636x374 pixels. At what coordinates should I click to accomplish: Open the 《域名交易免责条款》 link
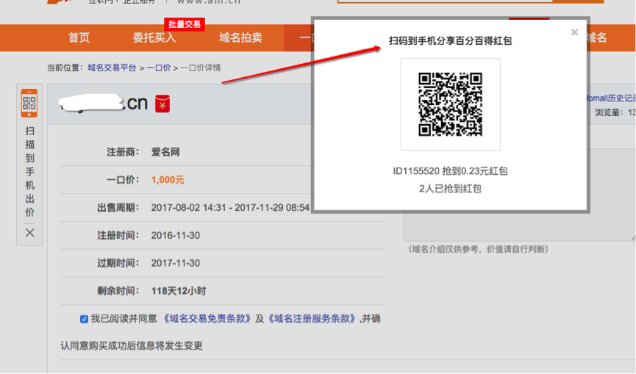click(206, 318)
